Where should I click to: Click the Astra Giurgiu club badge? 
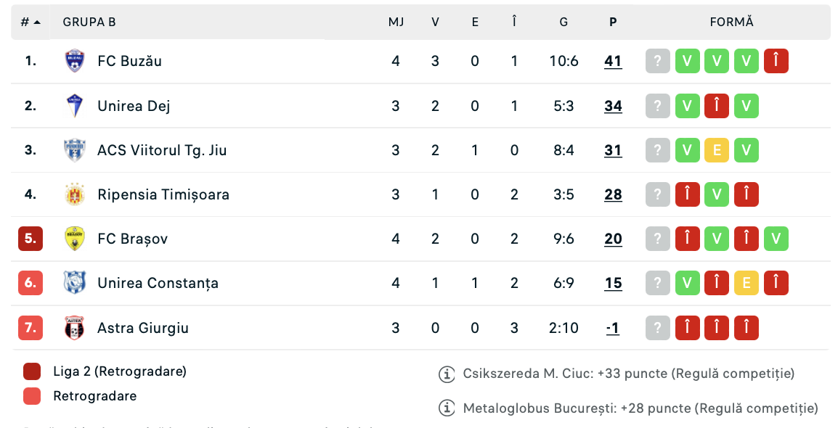74,328
